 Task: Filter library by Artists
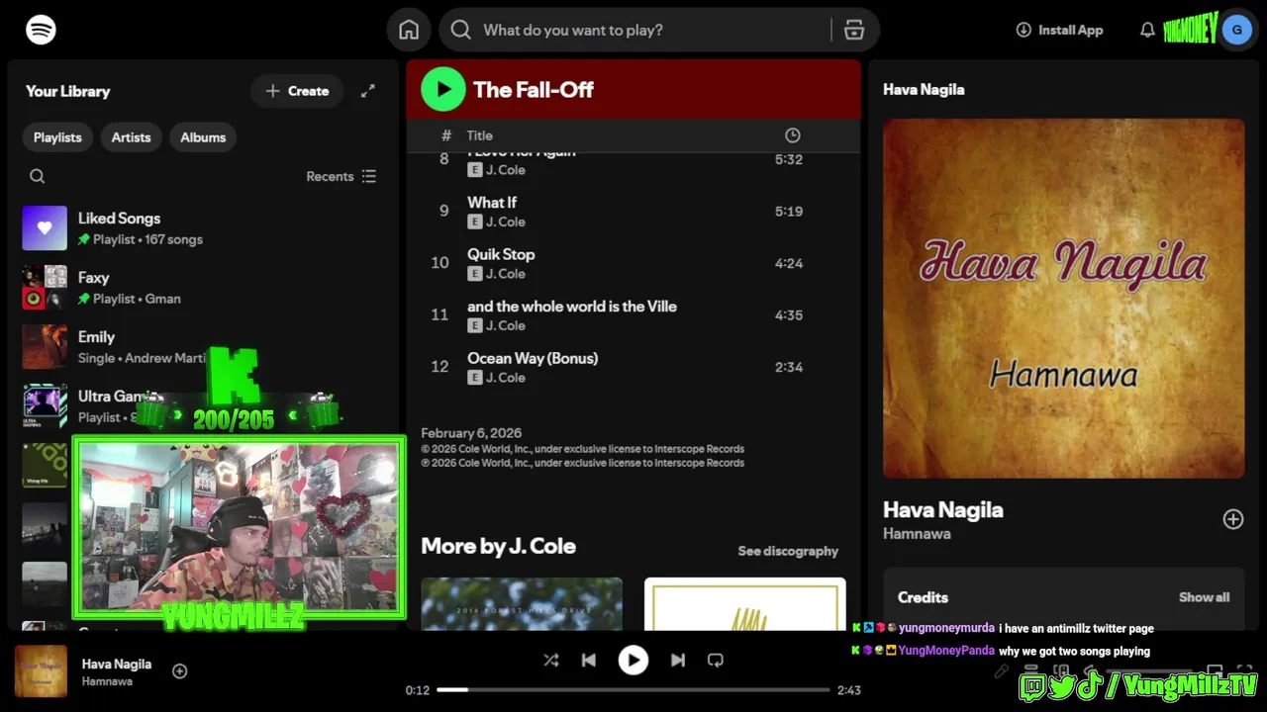tap(131, 137)
